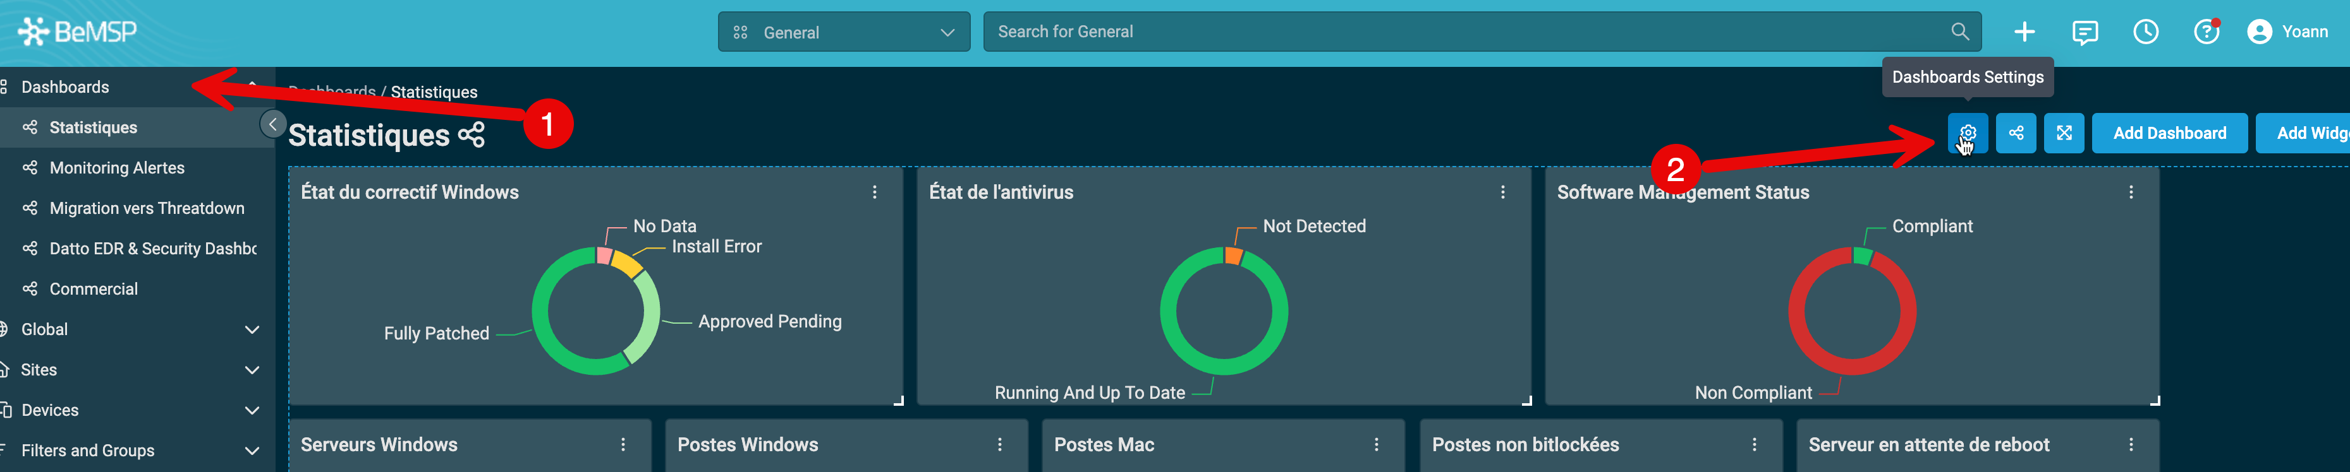Open Migration vers Threatdown dashboard
The height and width of the screenshot is (472, 2350).
(x=146, y=208)
